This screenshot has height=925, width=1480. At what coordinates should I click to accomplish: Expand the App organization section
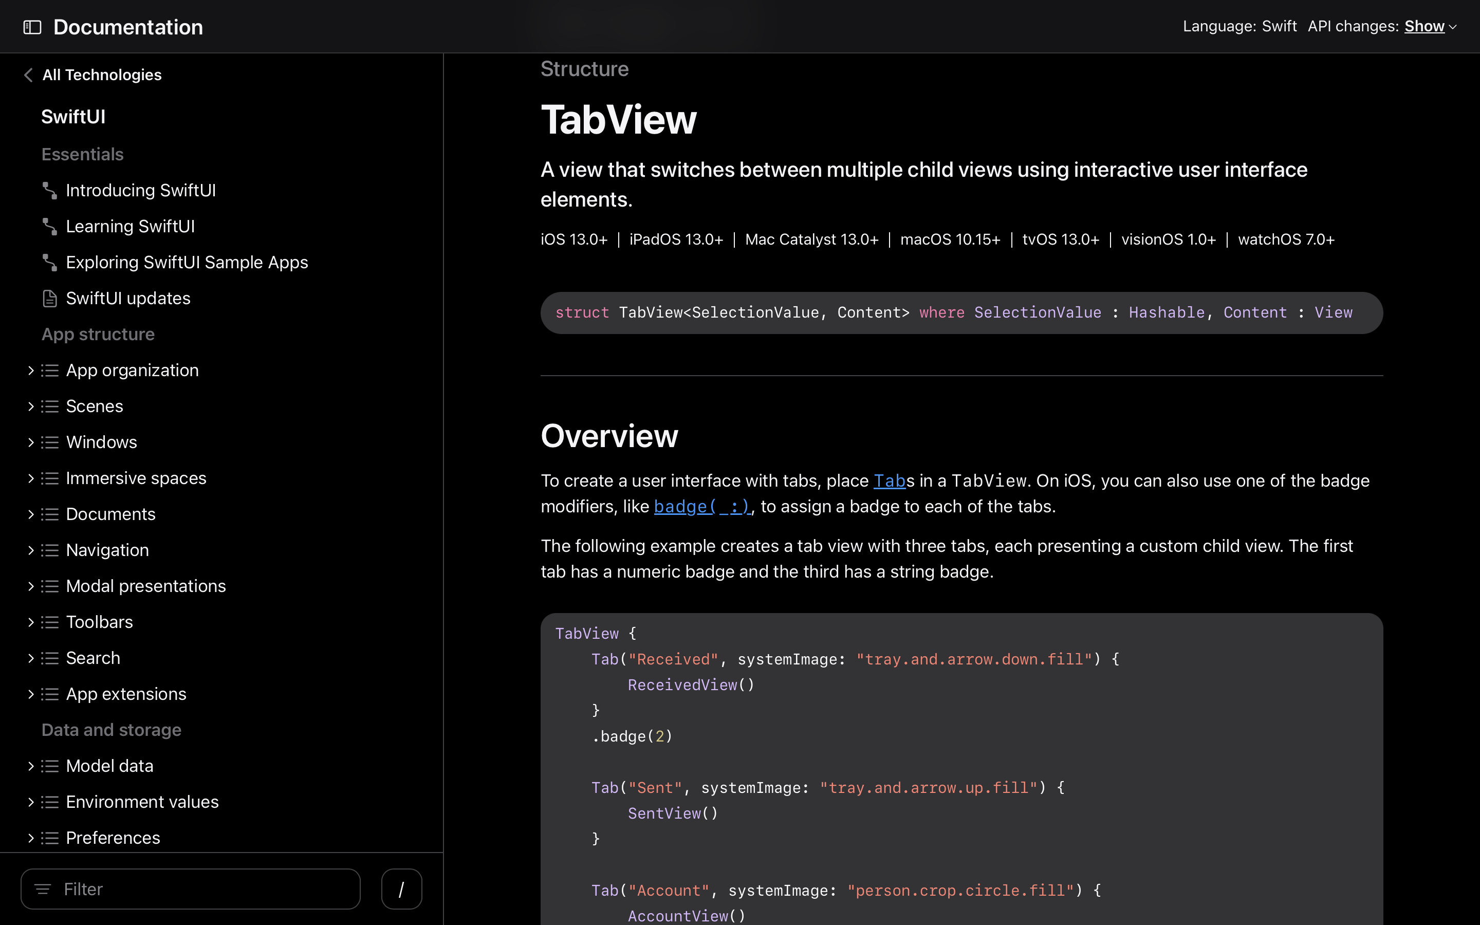click(31, 370)
